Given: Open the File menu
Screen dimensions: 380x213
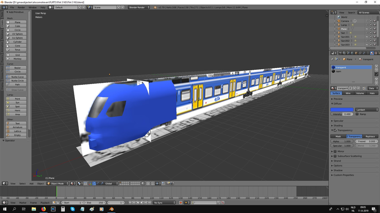Looking at the screenshot, I should (x=12, y=7).
